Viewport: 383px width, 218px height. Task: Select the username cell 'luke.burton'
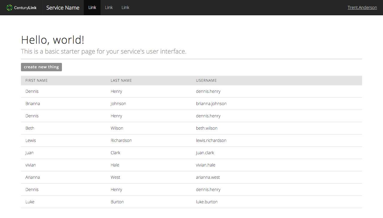[207, 202]
